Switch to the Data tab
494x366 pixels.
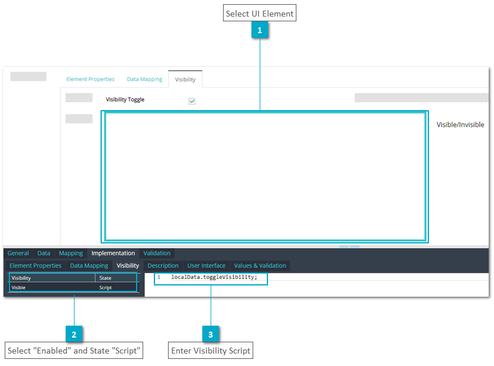44,253
